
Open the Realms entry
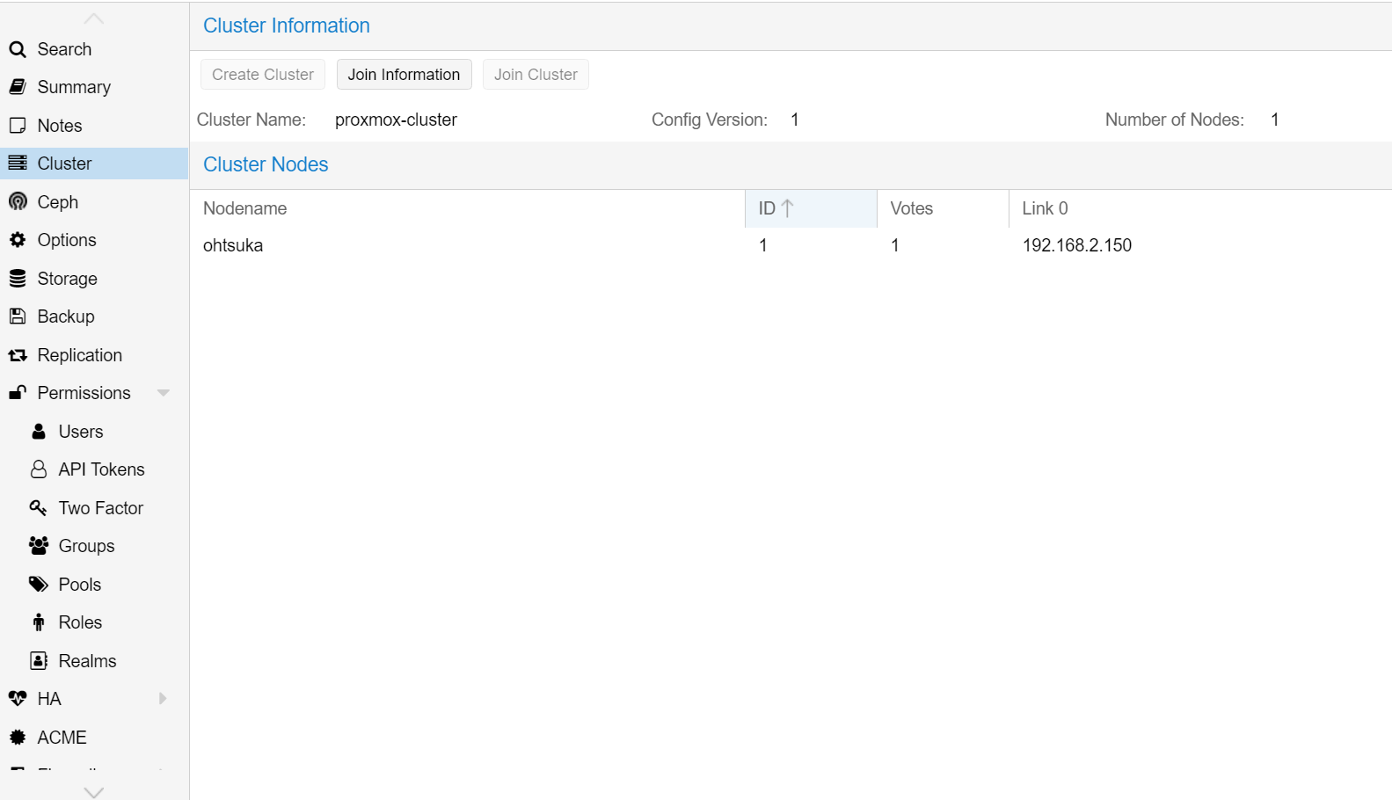coord(94,661)
